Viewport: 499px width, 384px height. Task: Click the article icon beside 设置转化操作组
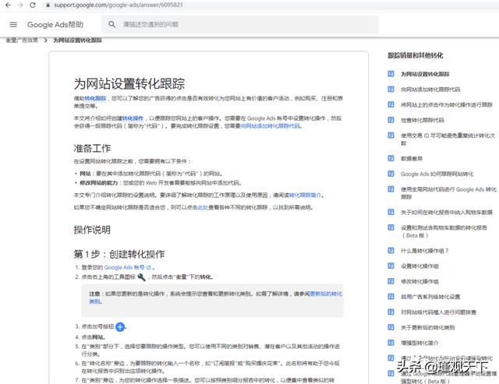click(x=391, y=266)
